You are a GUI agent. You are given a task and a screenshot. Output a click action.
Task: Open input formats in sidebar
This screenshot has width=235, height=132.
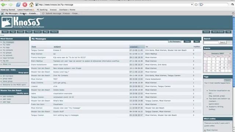pyautogui.click(x=8, y=58)
